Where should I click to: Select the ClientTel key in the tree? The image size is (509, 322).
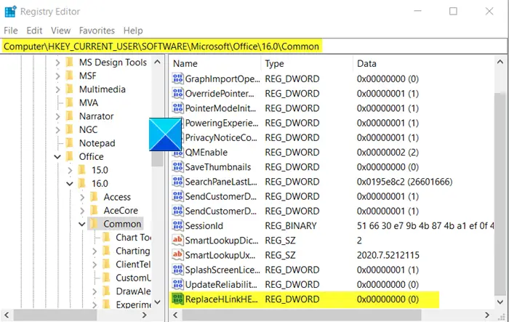tap(133, 265)
